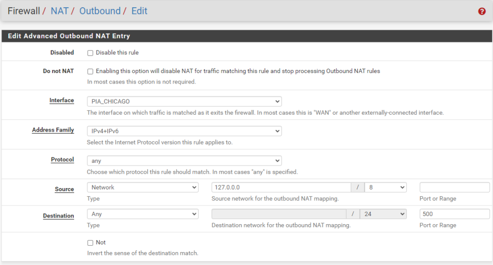This screenshot has height=265, width=493.
Task: Click the destination port field containing 500
Action: pos(454,214)
